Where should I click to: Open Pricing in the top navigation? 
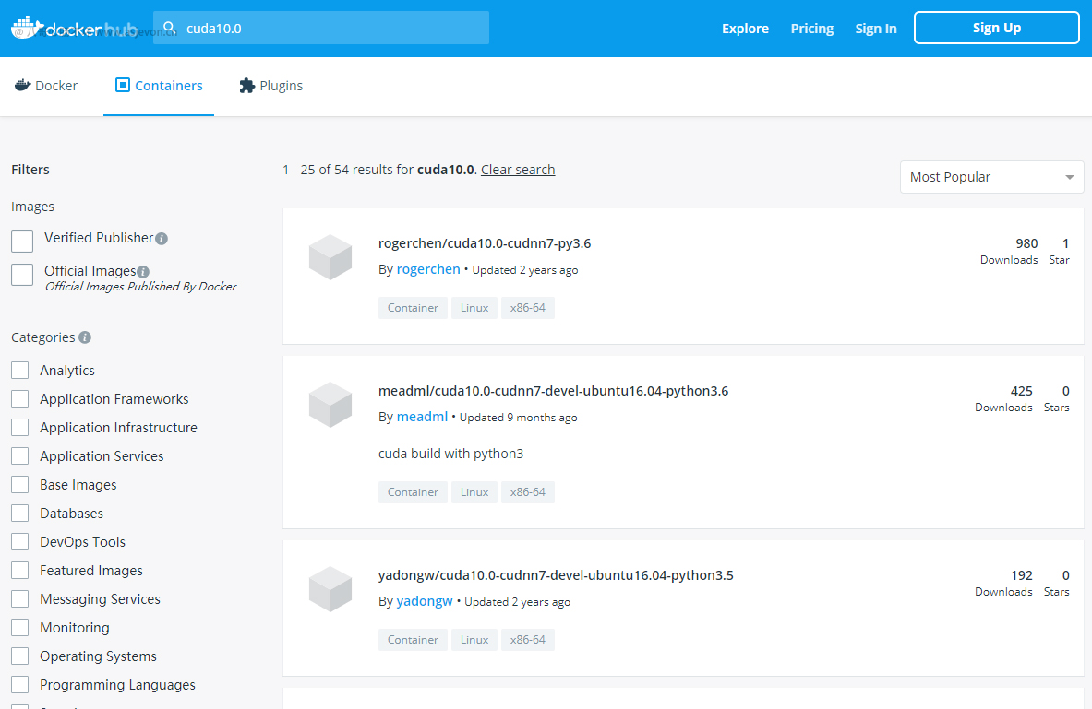coord(812,29)
